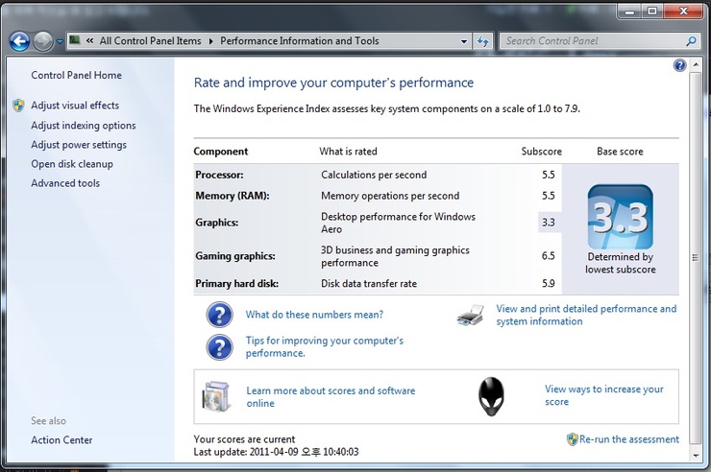Open Adjust visual effects

tap(75, 105)
